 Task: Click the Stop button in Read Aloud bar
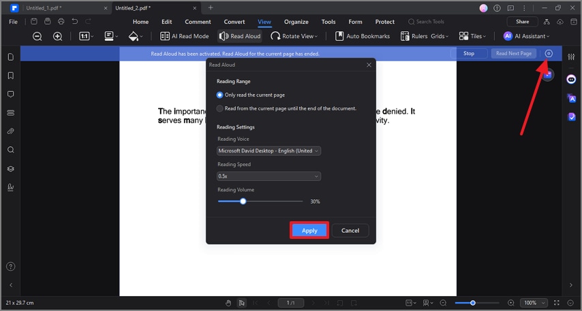click(x=469, y=53)
